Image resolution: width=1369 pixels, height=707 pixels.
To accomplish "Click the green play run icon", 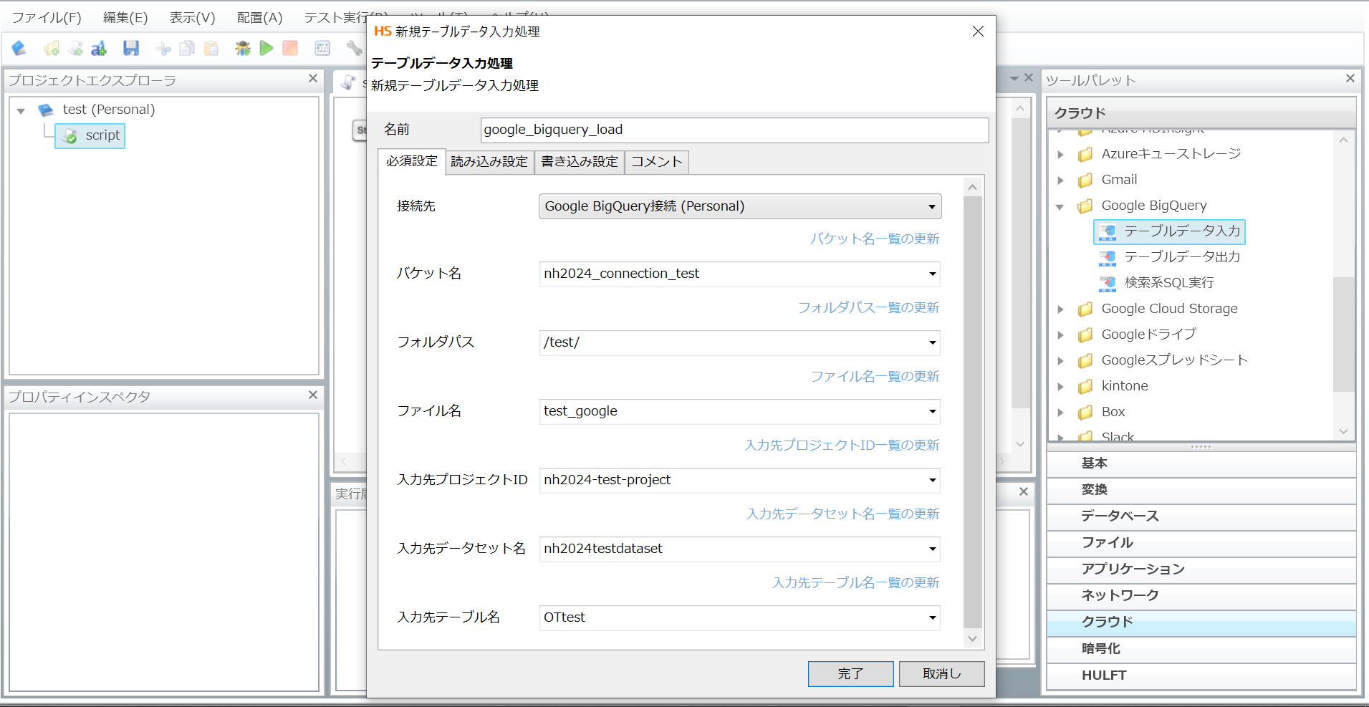I will click(x=266, y=48).
